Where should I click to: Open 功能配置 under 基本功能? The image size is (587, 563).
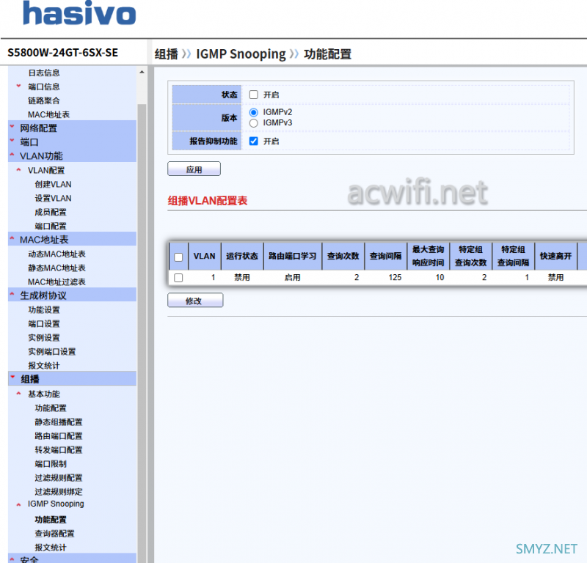click(x=51, y=408)
